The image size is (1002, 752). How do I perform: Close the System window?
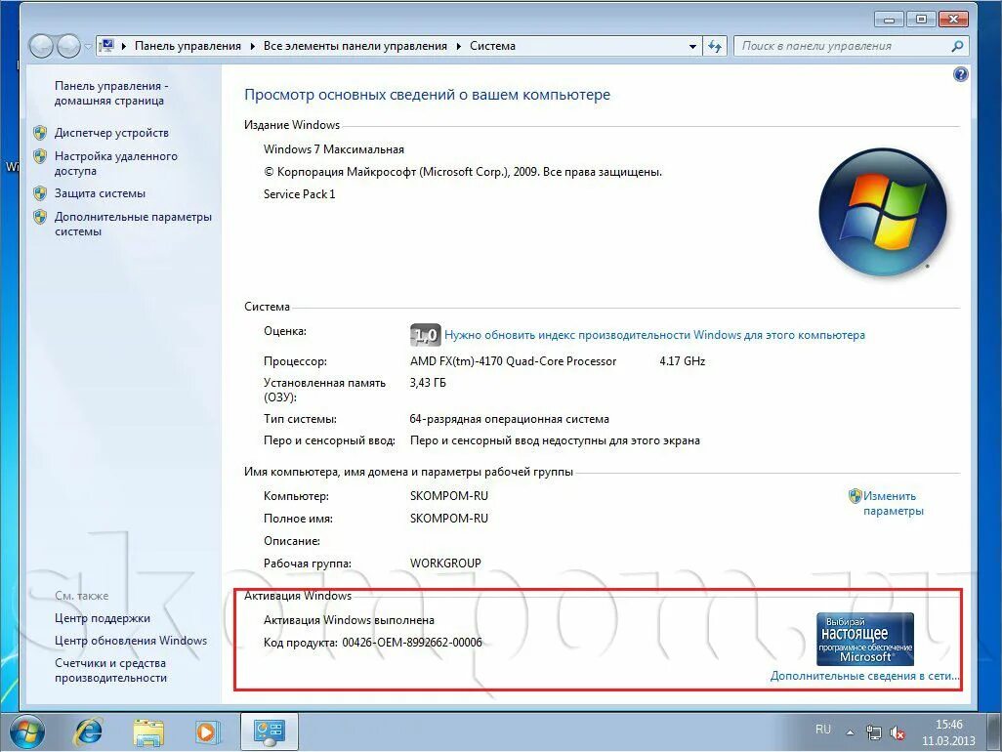coord(953,20)
